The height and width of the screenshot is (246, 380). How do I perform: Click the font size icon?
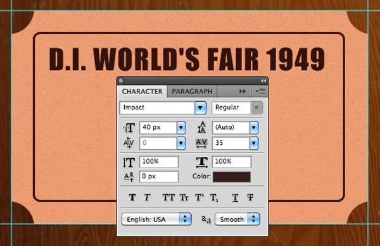(x=129, y=128)
